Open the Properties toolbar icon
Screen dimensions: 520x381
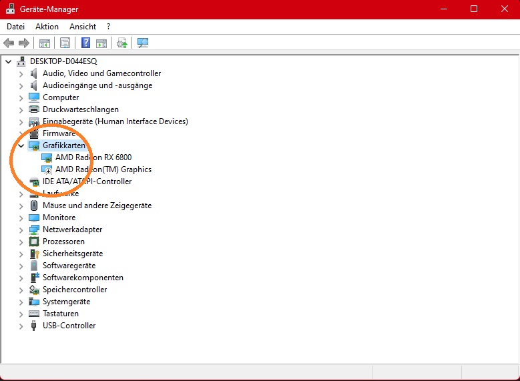tap(65, 43)
